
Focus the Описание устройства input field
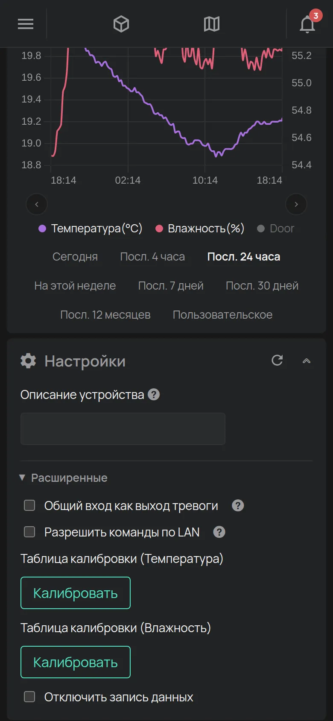click(123, 429)
